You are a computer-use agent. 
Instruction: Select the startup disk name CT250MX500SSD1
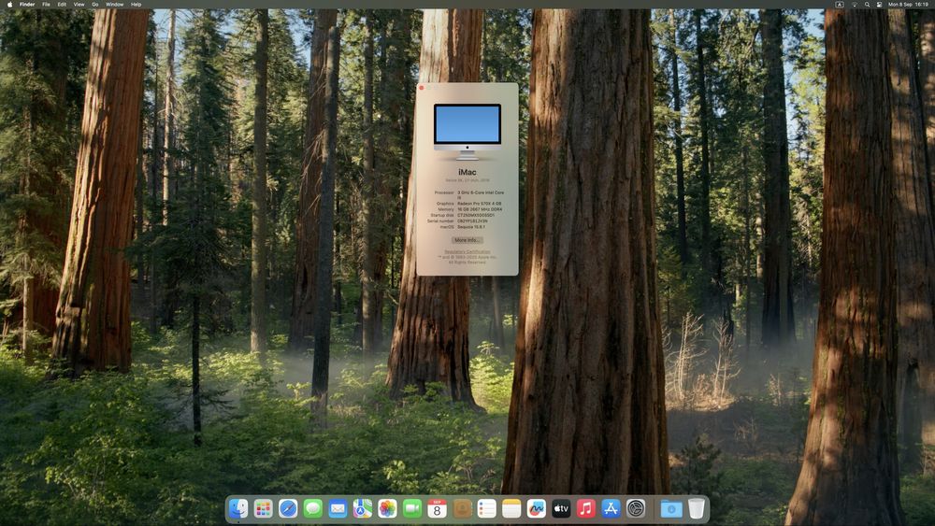pyautogui.click(x=475, y=215)
